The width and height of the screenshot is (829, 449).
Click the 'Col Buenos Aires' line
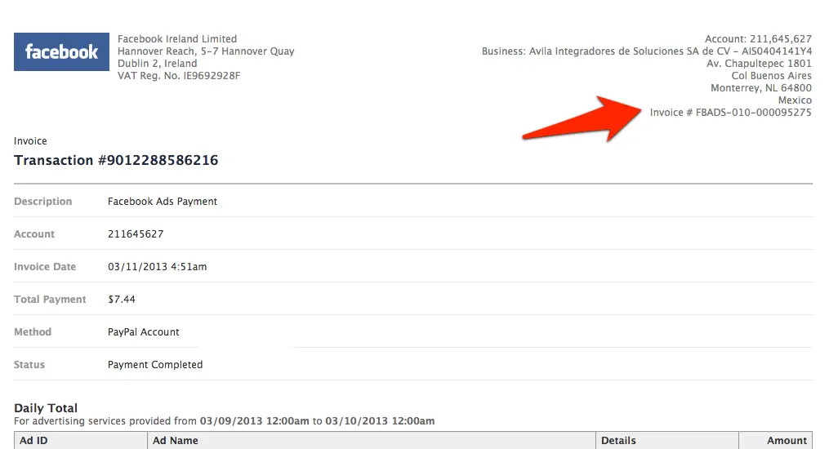(x=771, y=76)
